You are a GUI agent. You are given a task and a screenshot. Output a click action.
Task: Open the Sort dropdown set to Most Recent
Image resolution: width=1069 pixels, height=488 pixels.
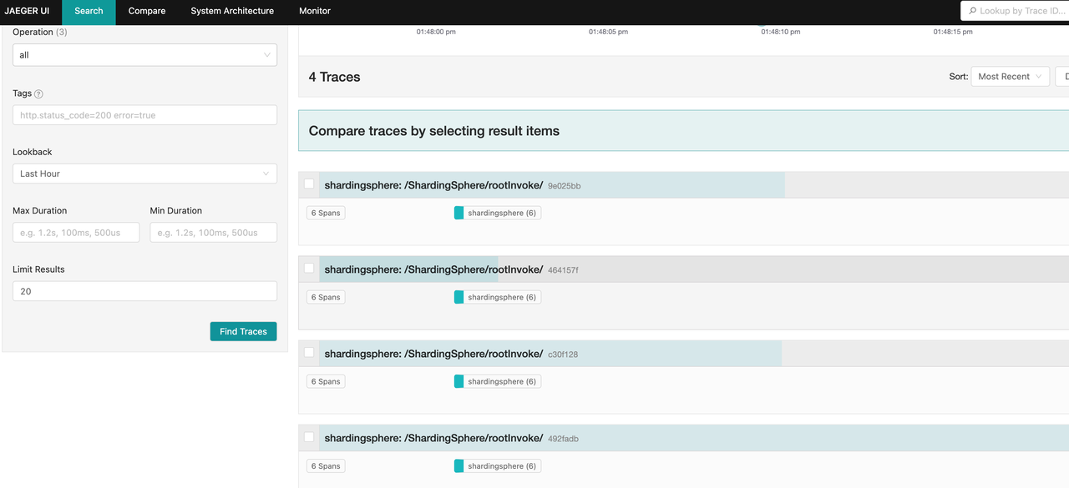coord(1010,77)
